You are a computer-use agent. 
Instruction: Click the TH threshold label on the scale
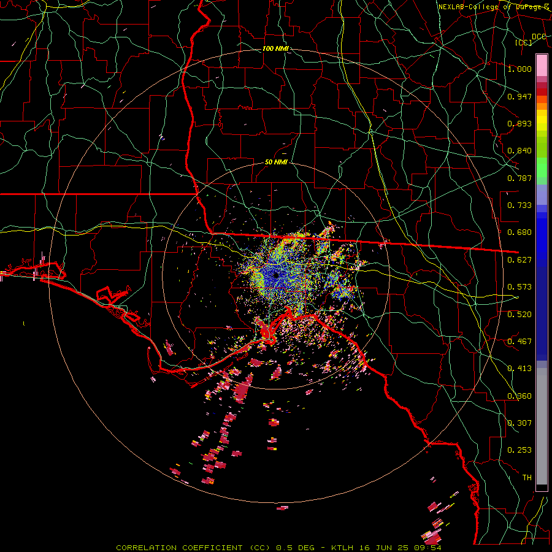[x=527, y=478]
